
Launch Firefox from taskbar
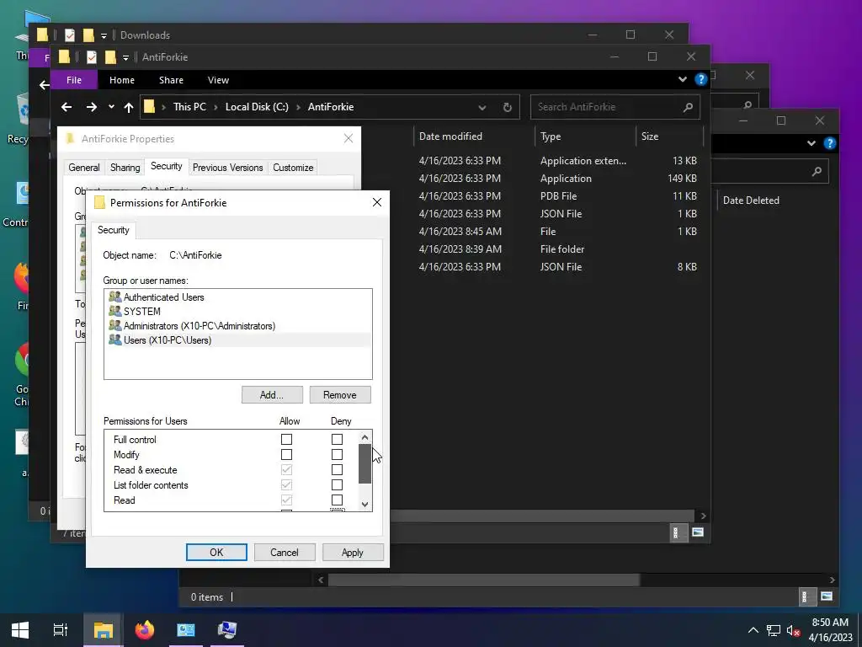click(145, 630)
